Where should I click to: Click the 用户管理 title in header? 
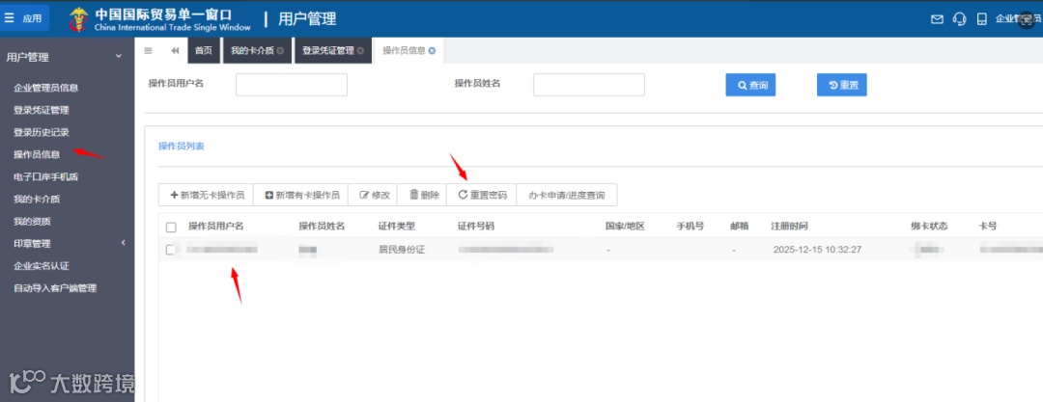pos(307,19)
